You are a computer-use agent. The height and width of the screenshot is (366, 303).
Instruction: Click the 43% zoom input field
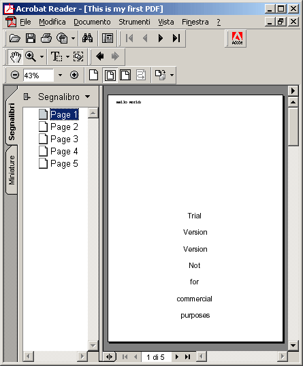coord(39,75)
